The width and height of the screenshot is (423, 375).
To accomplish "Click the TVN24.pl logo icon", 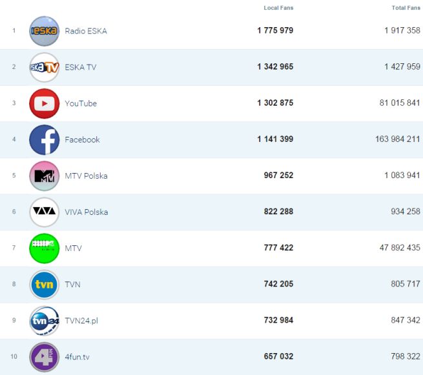I will [x=44, y=321].
